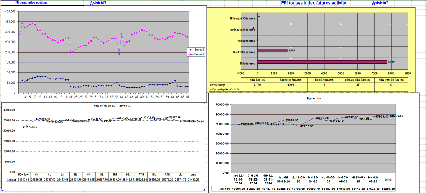This screenshot has width=426, height=193.
Task: Click the 70000.00 axis label in Banknifty chart
Action: pos(222,105)
